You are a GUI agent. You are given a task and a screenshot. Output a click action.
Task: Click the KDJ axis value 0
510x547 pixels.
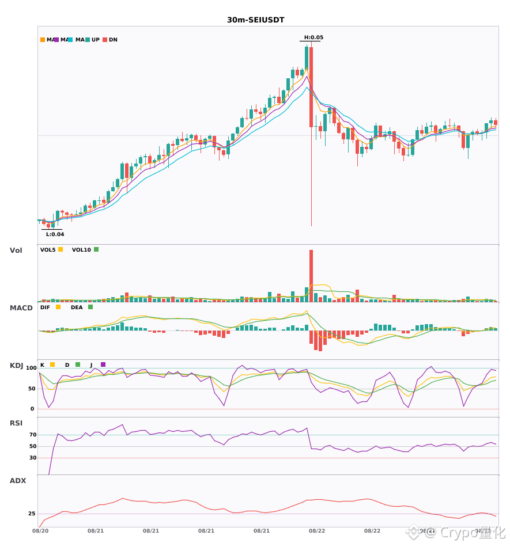(x=32, y=409)
